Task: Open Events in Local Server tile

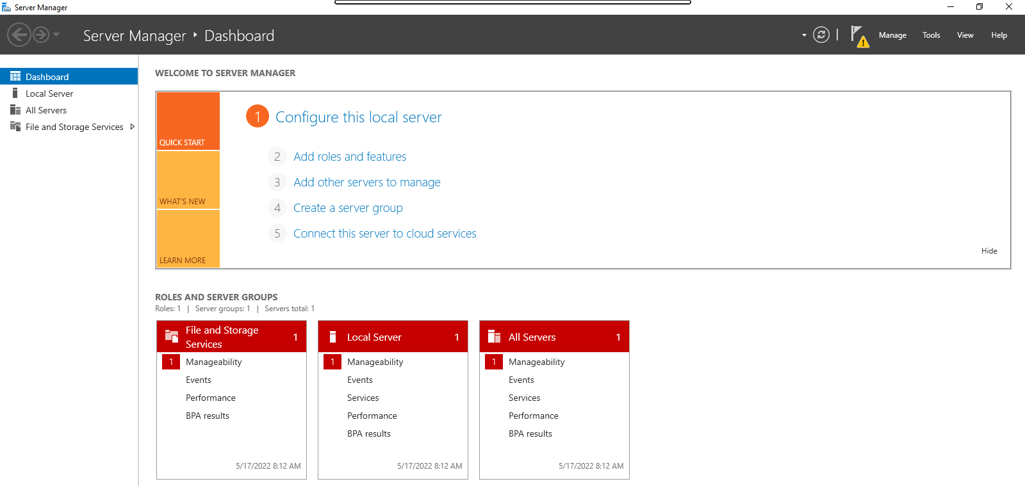Action: pos(360,380)
